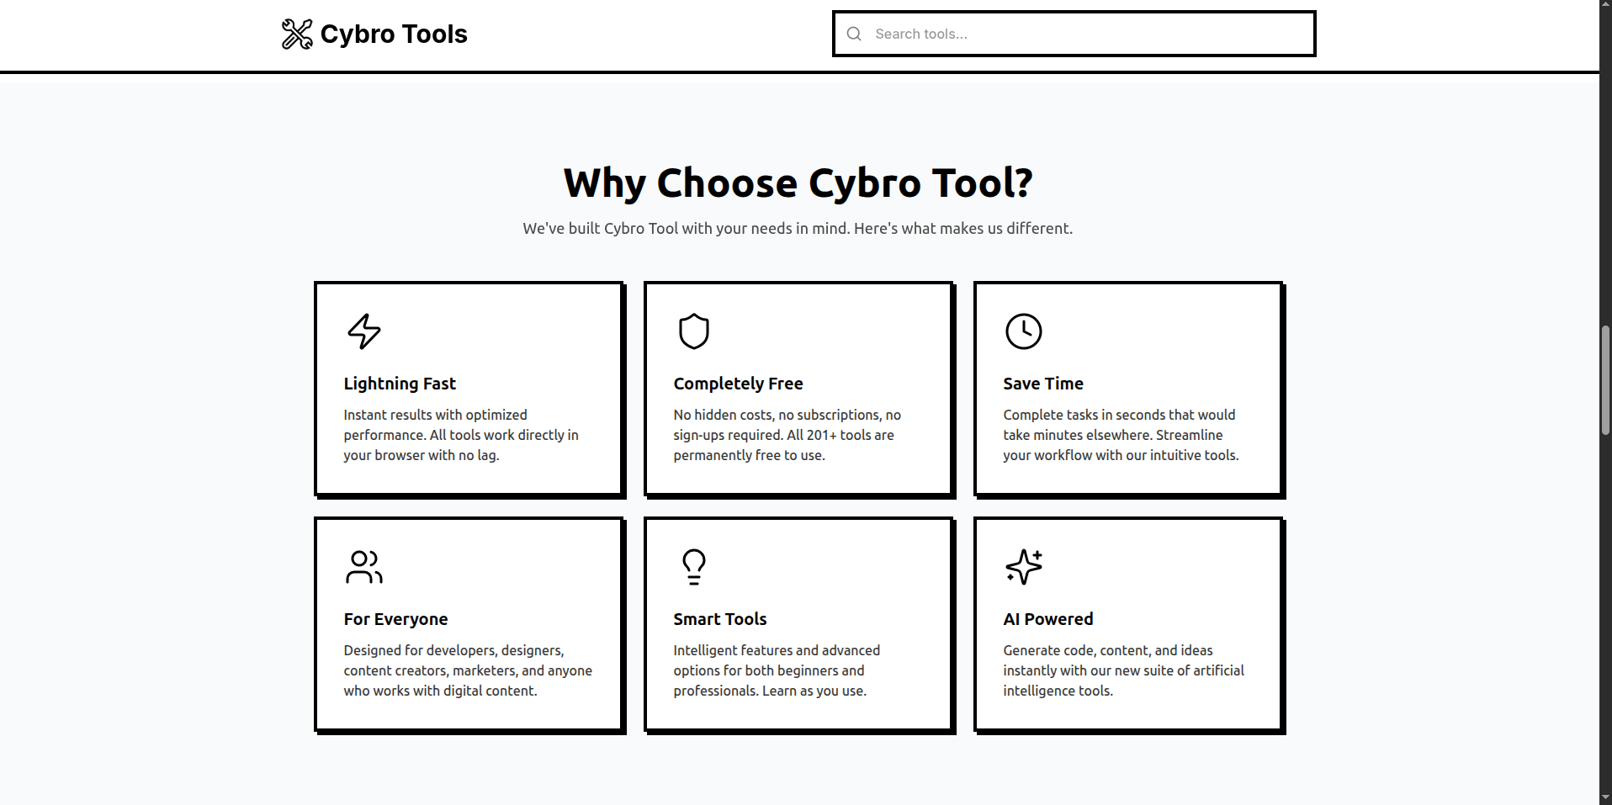Image resolution: width=1612 pixels, height=805 pixels.
Task: Click the clock icon on Save Time card
Action: click(x=1023, y=331)
